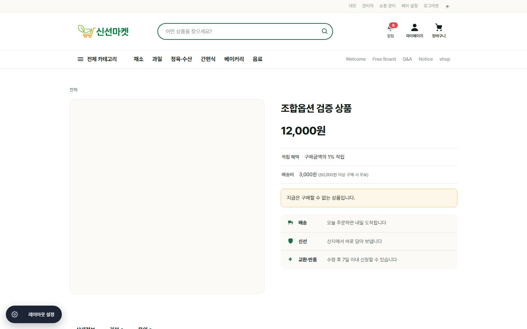Open the 전체 카테고리 hamburger menu
527x329 pixels.
coord(97,59)
